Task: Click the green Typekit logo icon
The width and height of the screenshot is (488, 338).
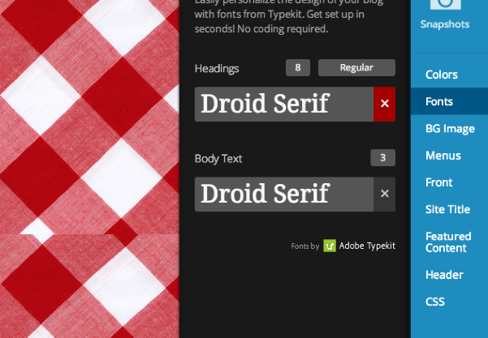Action: pos(330,246)
